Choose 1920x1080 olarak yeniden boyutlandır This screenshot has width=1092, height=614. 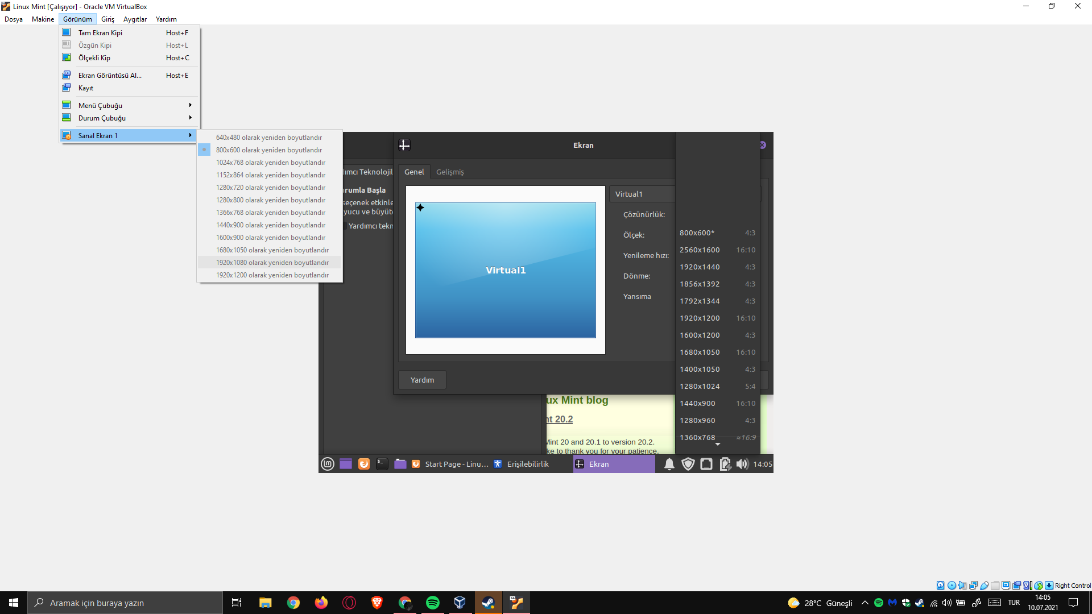pos(272,263)
